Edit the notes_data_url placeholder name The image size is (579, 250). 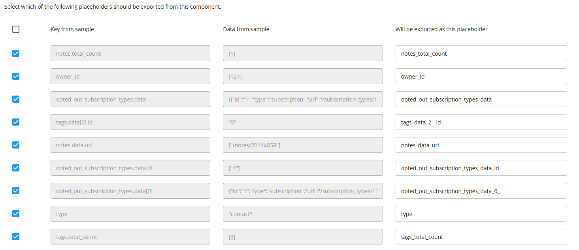point(481,145)
